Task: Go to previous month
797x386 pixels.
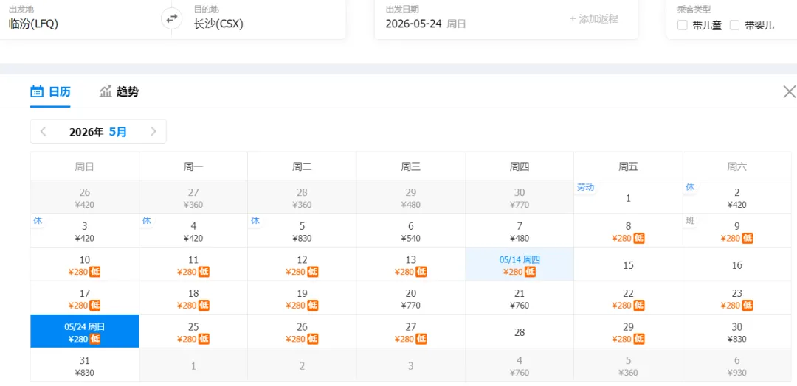Action: click(x=44, y=132)
